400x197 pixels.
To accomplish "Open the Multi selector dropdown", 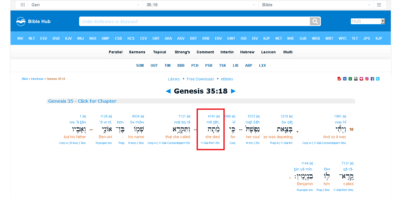I will [368, 21].
